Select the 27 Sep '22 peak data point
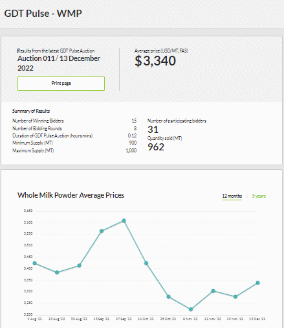This screenshot has height=328, width=284. pyautogui.click(x=124, y=220)
